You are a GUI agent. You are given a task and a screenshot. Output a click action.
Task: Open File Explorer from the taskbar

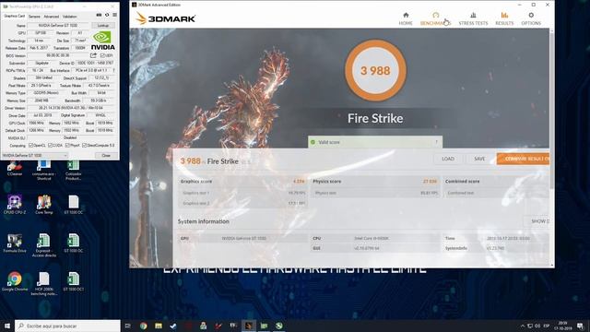(159, 326)
